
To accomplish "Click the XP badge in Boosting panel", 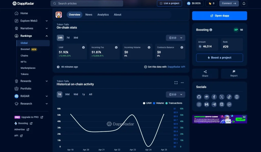I will tap(236, 30).
